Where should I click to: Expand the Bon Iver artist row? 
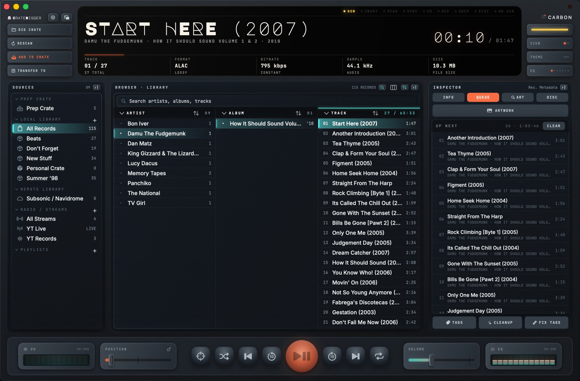[x=121, y=124]
